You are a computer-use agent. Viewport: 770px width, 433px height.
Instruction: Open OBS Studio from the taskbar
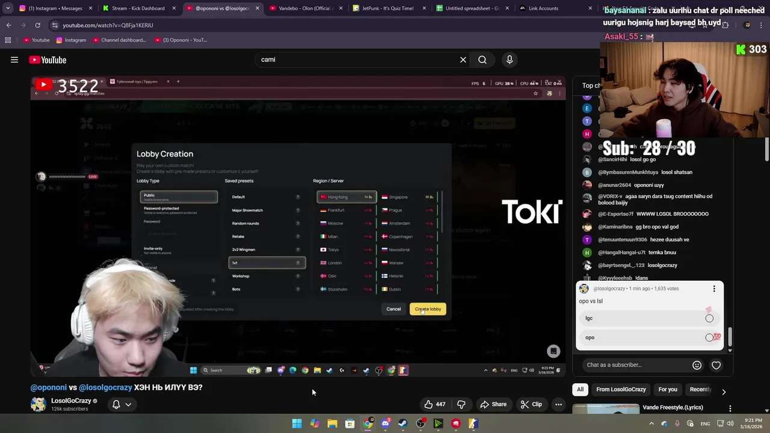420,423
